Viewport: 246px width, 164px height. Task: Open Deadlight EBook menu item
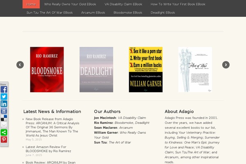coord(163,13)
